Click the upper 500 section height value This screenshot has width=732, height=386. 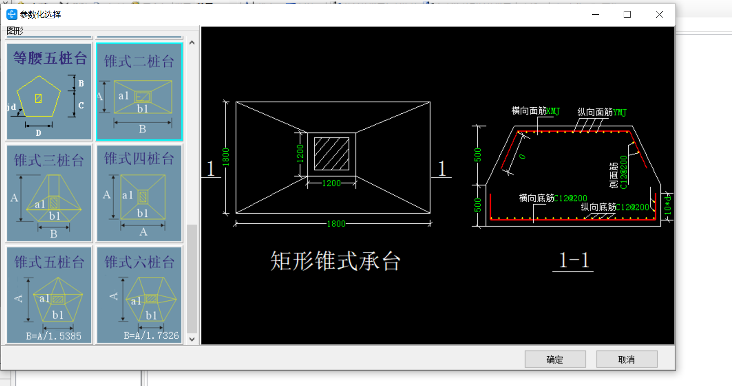tap(478, 155)
